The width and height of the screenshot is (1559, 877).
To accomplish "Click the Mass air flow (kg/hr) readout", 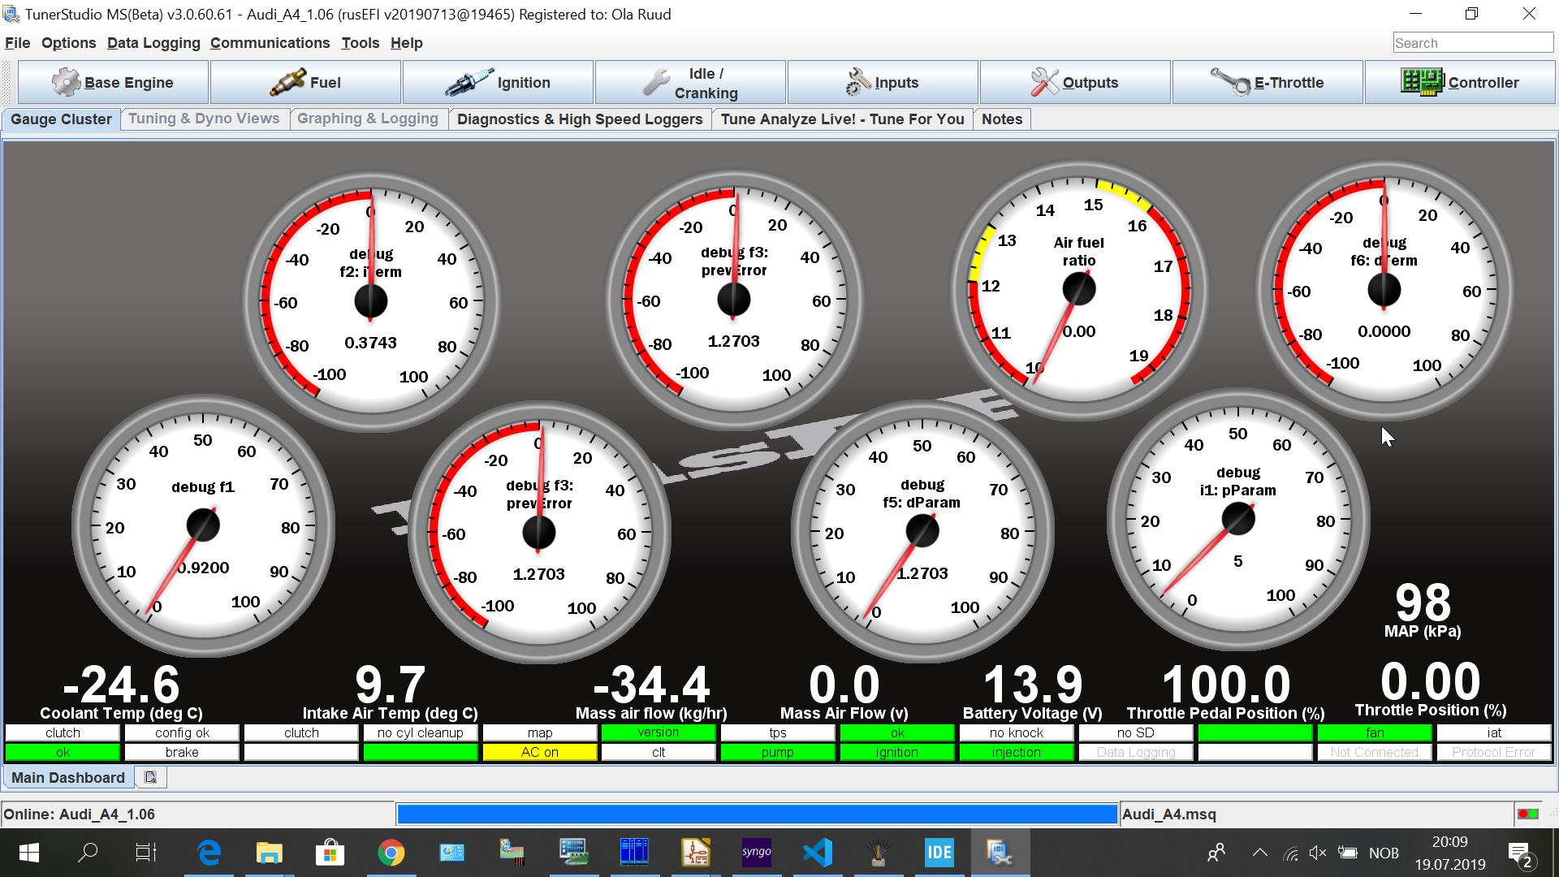I will [x=651, y=692].
